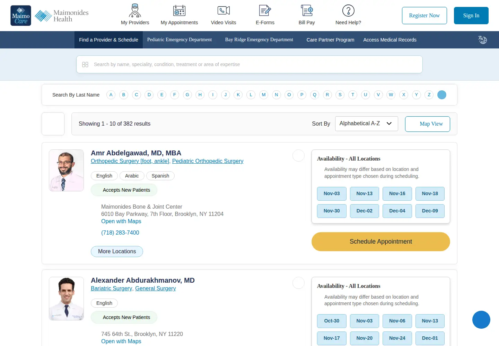This screenshot has width=499, height=346.
Task: Open the Pediatric Orthopedic Surgery link
Action: [208, 161]
